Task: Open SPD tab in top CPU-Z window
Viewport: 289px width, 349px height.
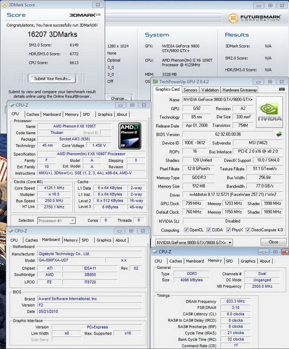Action: click(x=86, y=115)
